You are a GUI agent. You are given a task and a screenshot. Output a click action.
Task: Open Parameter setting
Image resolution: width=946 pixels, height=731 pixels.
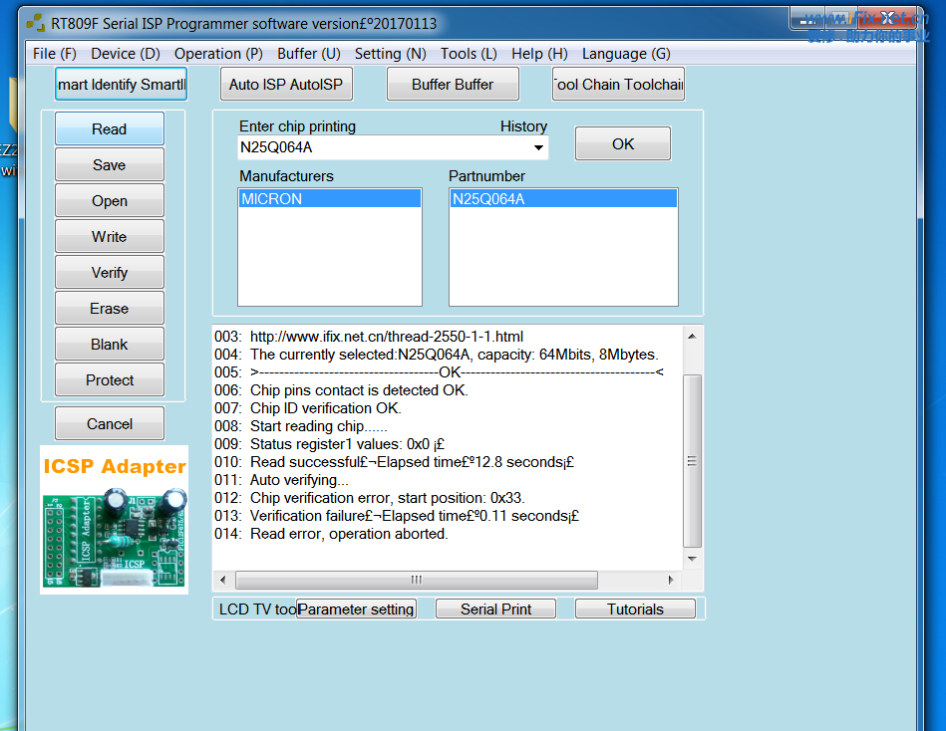(356, 609)
